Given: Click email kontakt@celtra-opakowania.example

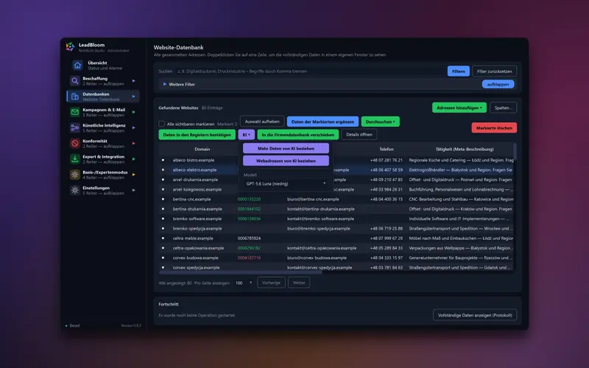Looking at the screenshot, I should point(322,248).
